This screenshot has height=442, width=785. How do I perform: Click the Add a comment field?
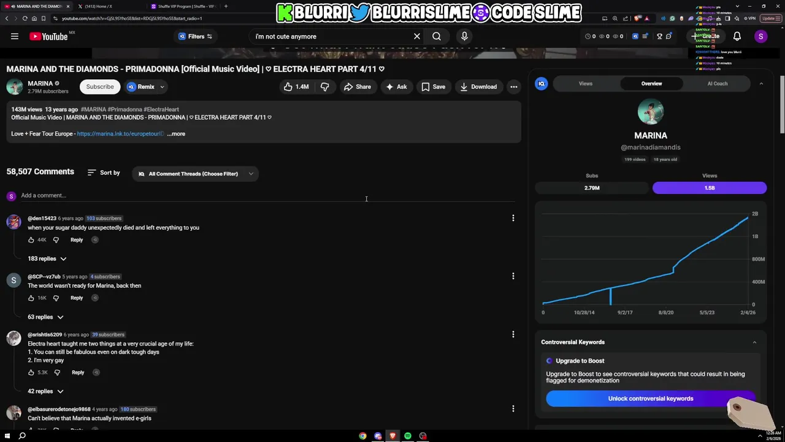point(267,195)
